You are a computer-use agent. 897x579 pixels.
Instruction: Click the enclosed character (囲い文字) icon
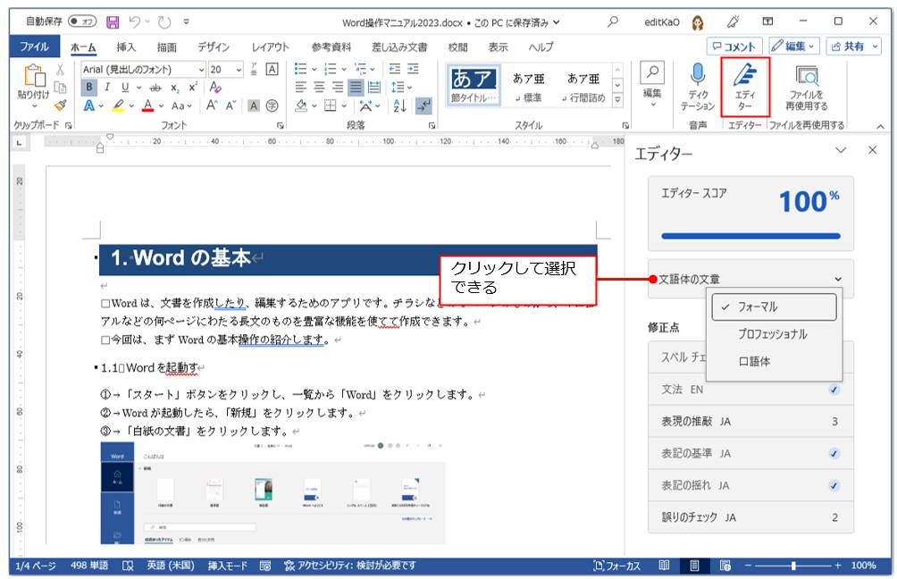coord(272,105)
